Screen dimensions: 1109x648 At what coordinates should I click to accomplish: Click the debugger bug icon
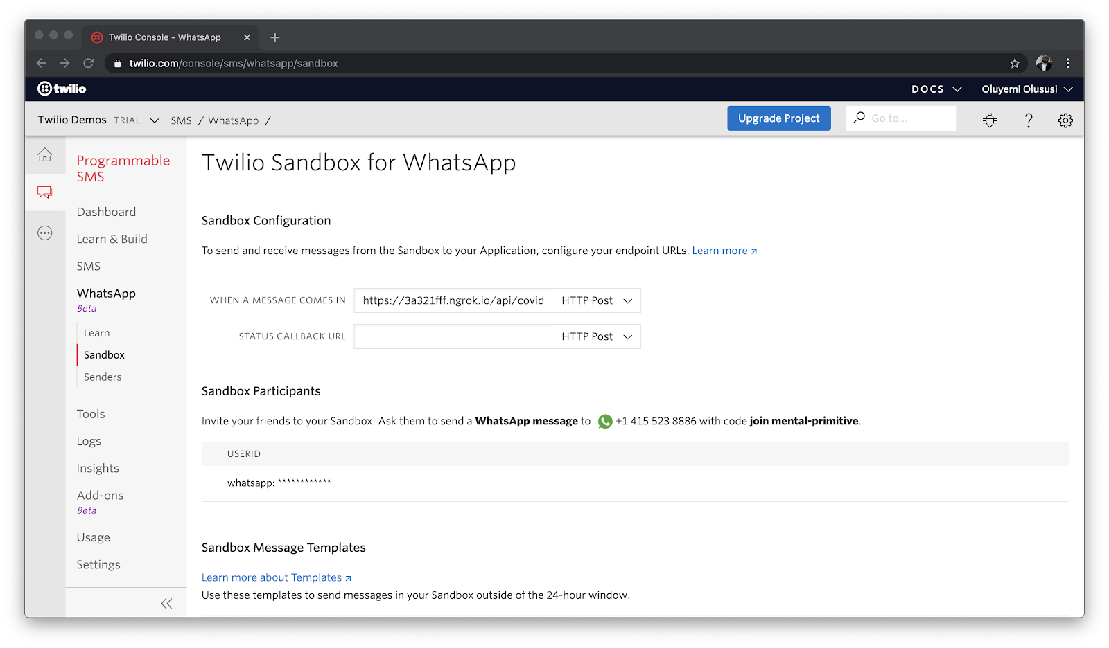click(990, 120)
